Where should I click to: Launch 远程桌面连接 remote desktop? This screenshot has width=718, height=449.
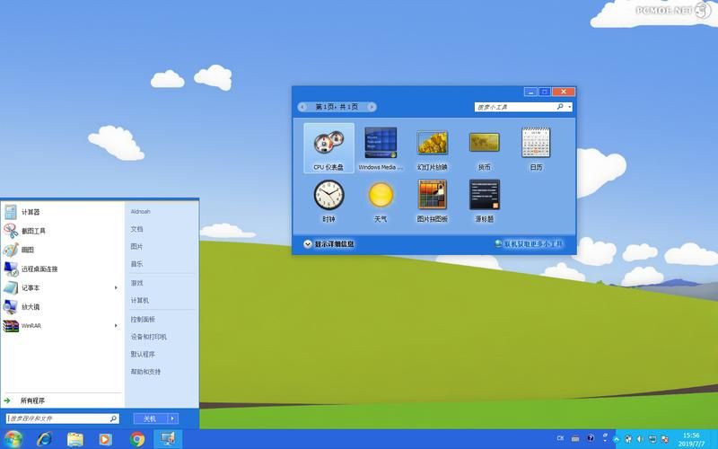(61, 269)
